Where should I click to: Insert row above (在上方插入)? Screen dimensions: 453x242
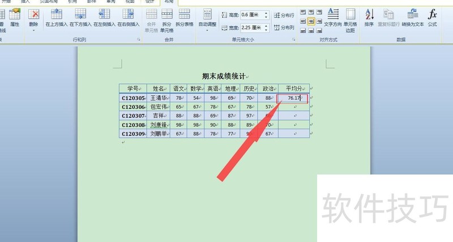[x=56, y=18]
